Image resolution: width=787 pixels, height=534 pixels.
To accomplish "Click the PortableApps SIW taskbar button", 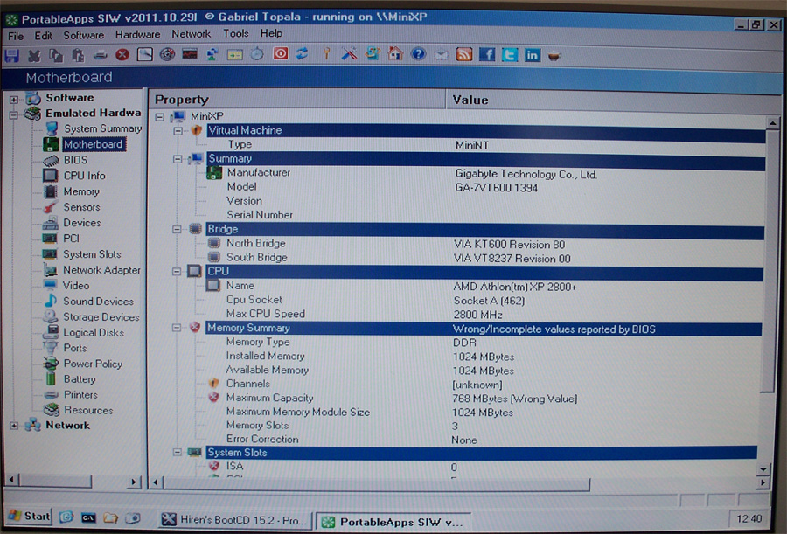I will point(394,522).
